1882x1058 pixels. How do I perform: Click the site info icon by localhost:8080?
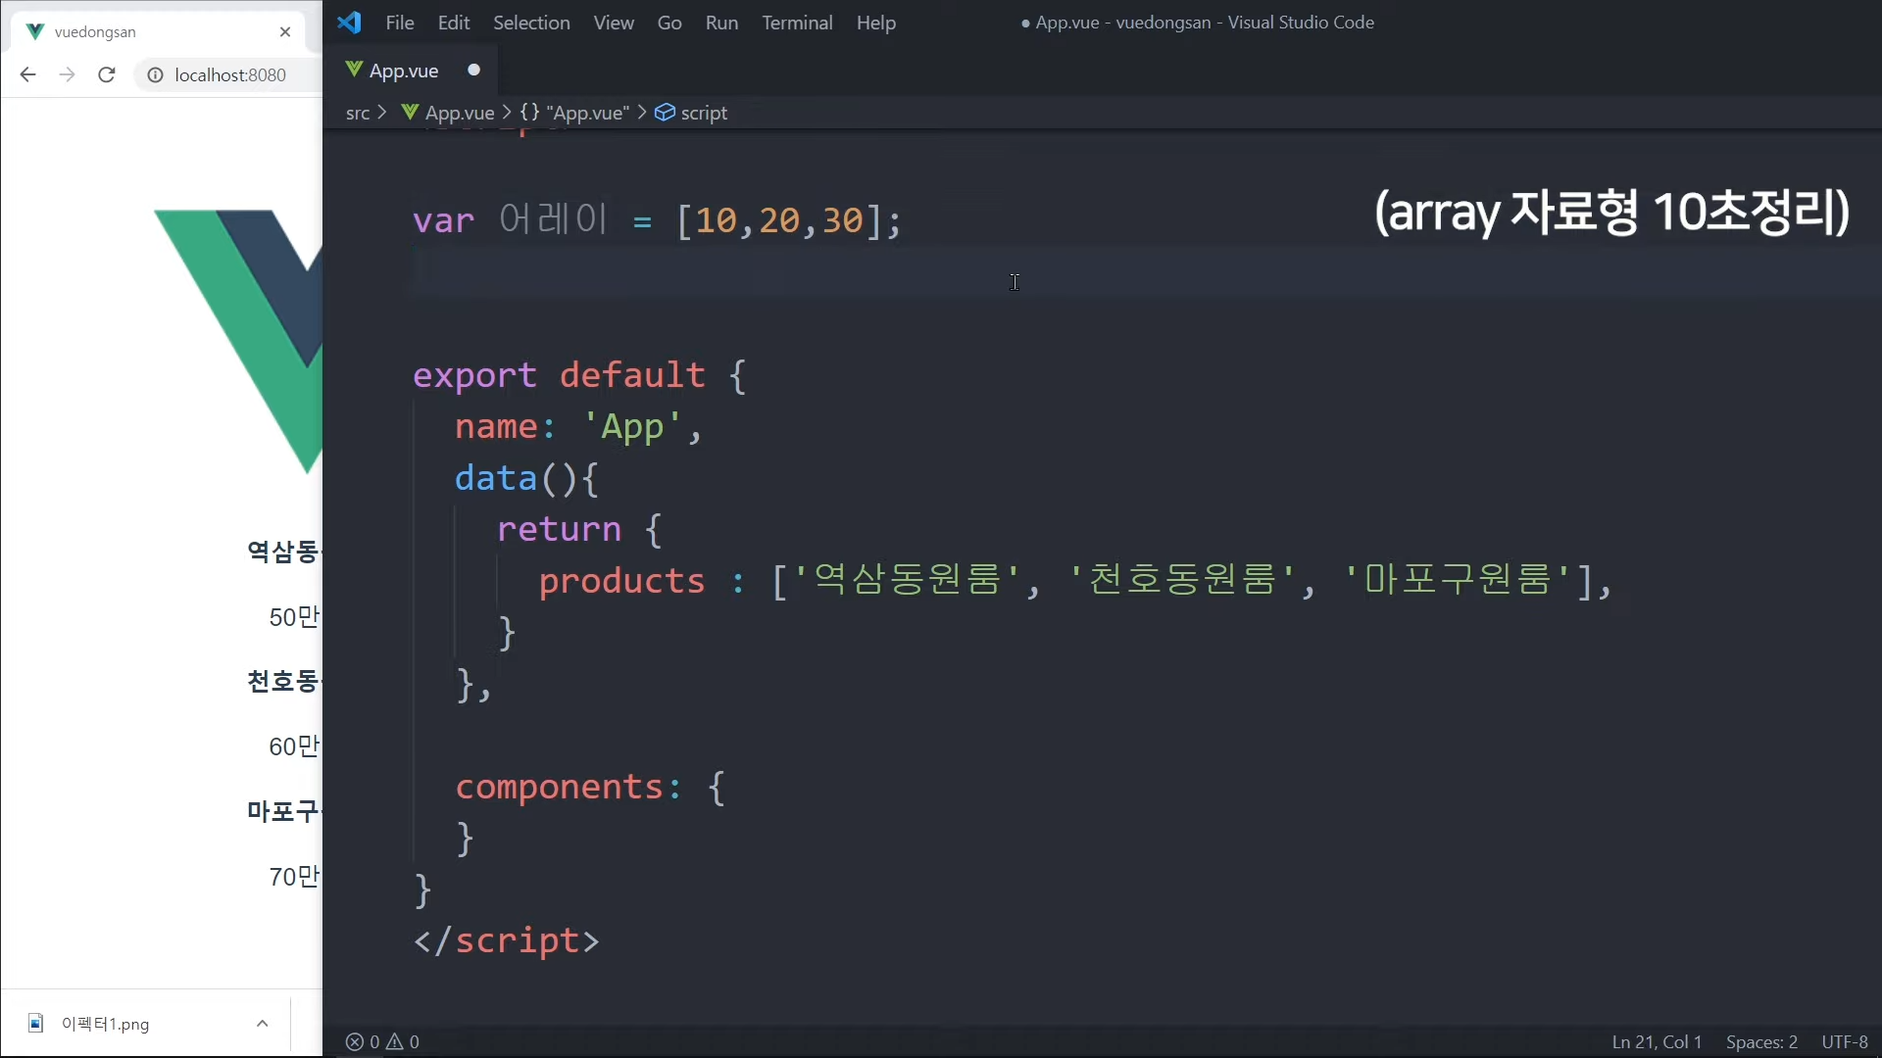(155, 74)
